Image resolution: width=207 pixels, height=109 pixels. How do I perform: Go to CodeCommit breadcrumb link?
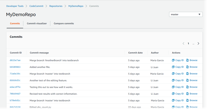(x=36, y=6)
